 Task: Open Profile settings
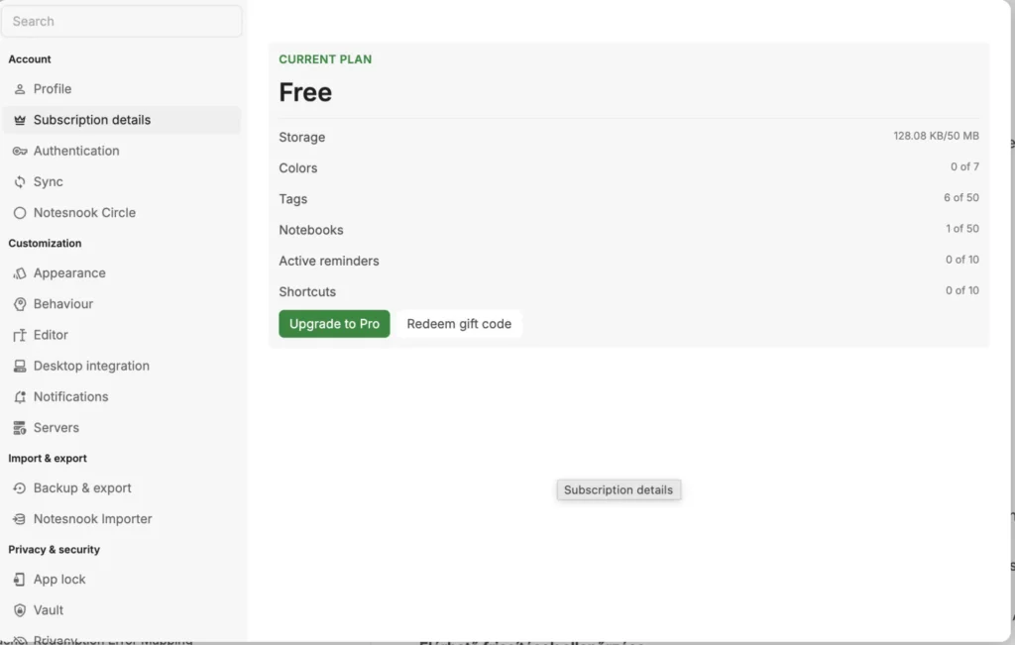[122, 89]
